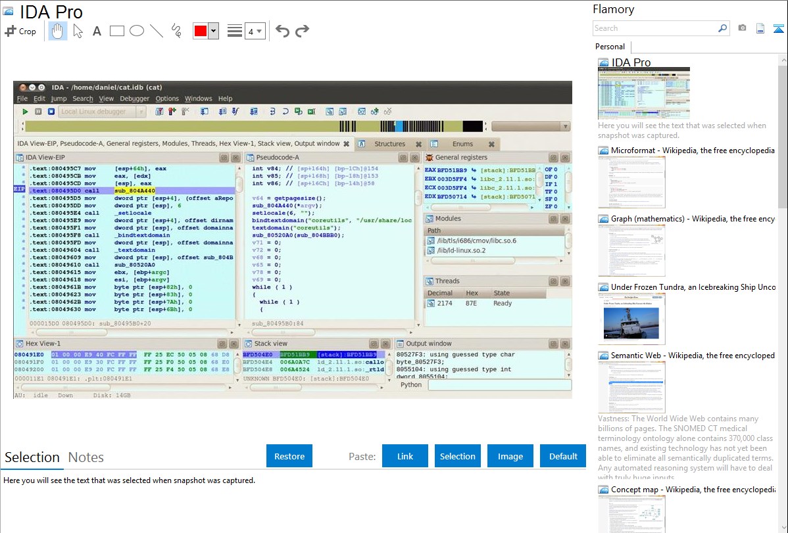Open the annotation color dropdown arrow
The image size is (788, 533).
coord(214,31)
